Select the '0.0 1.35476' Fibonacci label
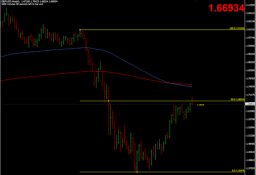256x175 pixels. (x=238, y=170)
